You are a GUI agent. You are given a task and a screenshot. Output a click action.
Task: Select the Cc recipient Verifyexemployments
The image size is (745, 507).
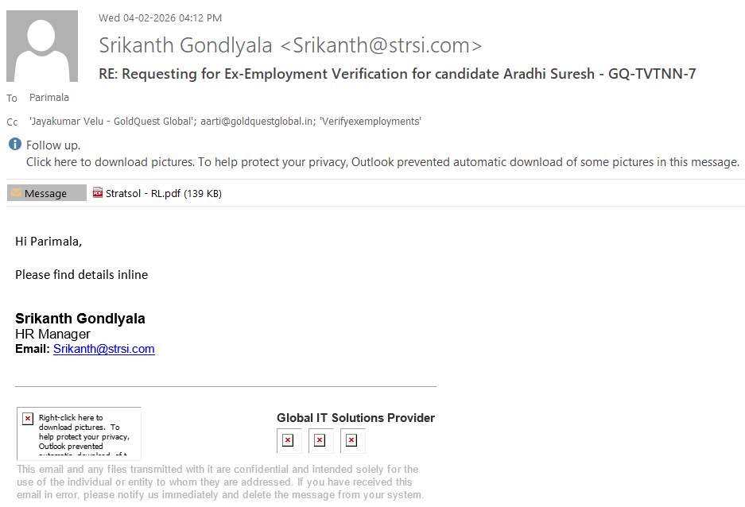tap(371, 122)
